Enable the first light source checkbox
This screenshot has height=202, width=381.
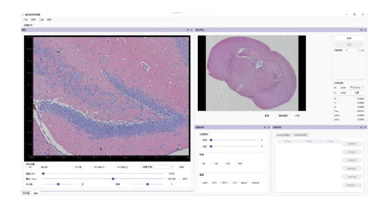(x=200, y=140)
